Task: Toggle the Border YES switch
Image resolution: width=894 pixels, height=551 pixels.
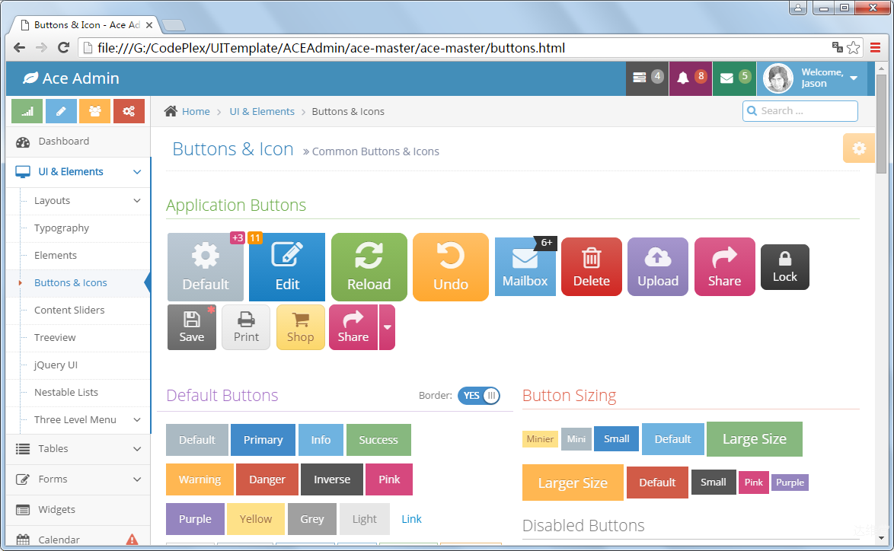Action: (x=479, y=396)
